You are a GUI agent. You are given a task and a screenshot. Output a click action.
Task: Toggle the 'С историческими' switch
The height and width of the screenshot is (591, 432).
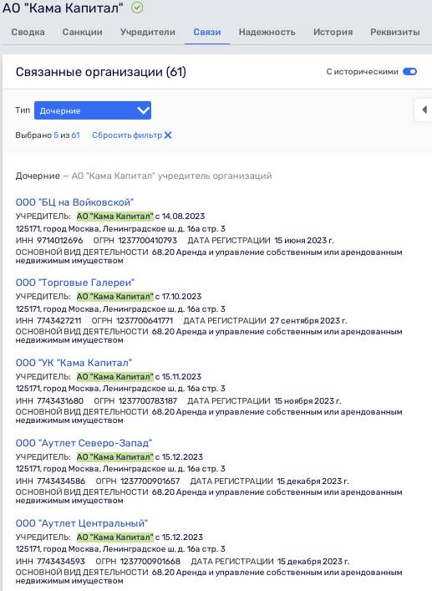(409, 72)
